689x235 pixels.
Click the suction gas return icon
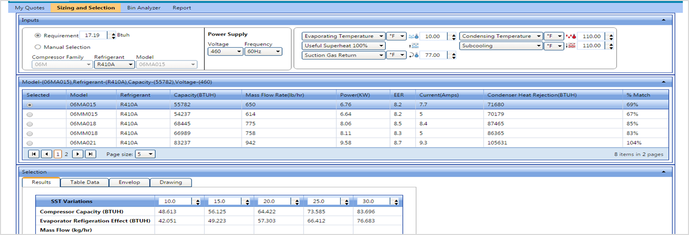(x=413, y=55)
